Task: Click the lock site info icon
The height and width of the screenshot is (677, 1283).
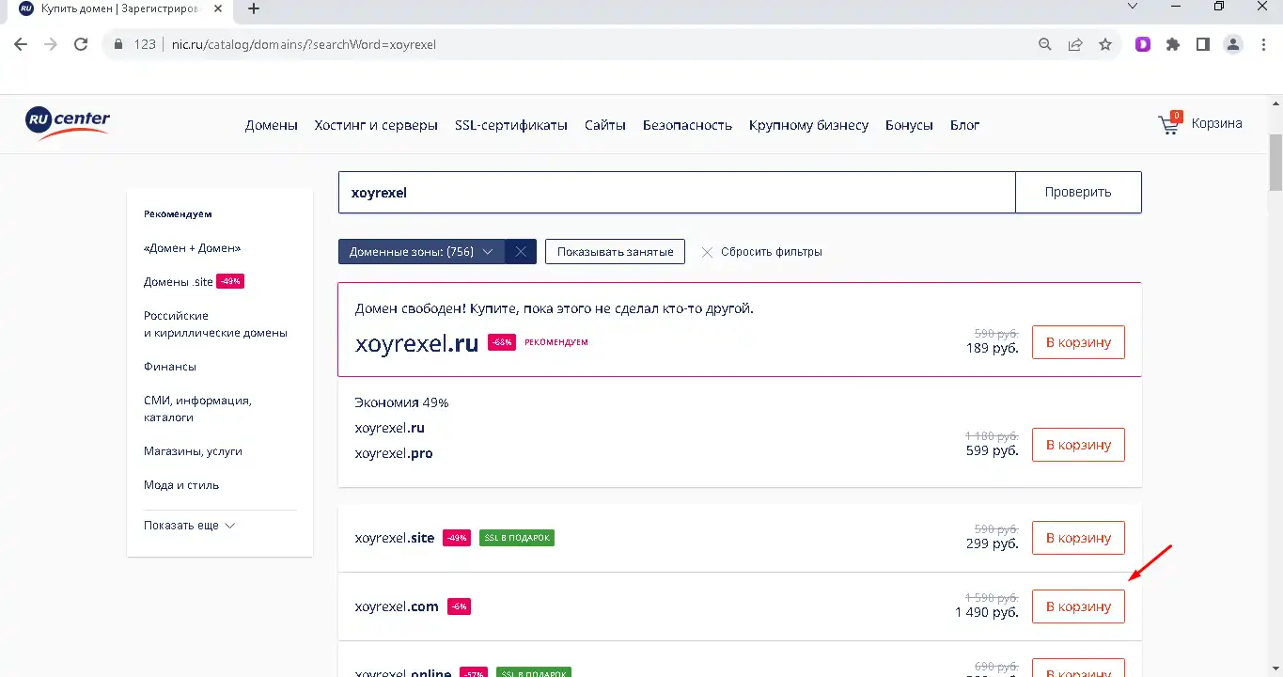Action: coord(118,44)
